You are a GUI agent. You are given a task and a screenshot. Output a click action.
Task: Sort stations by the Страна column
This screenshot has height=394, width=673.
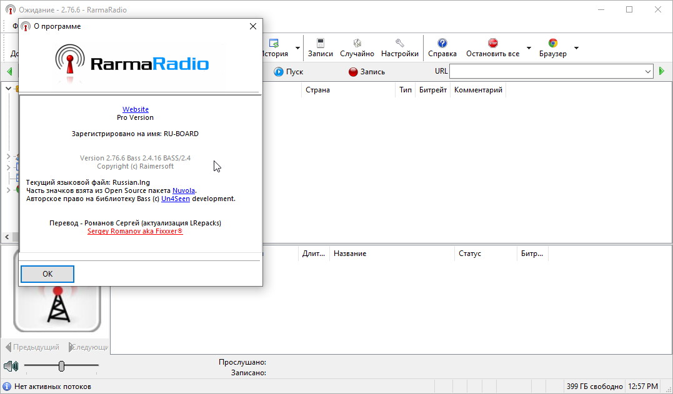coord(348,90)
